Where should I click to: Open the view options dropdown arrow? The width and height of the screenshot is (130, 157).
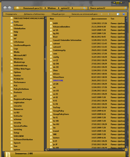click(x=113, y=14)
